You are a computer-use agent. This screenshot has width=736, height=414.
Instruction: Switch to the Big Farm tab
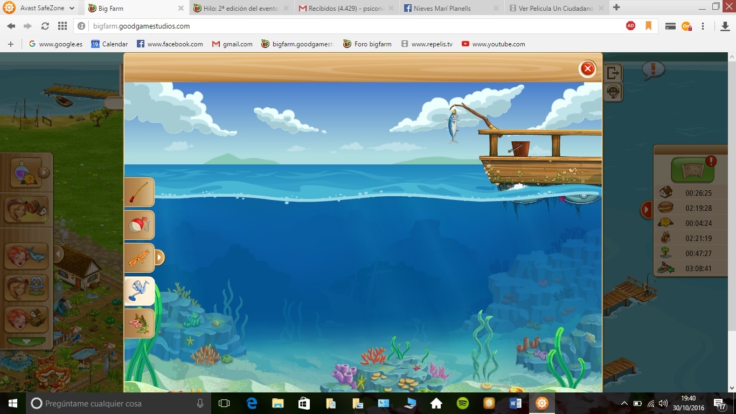pyautogui.click(x=135, y=8)
